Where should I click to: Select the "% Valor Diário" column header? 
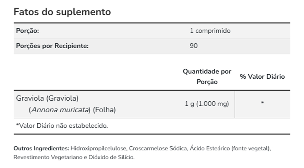tap(262, 77)
